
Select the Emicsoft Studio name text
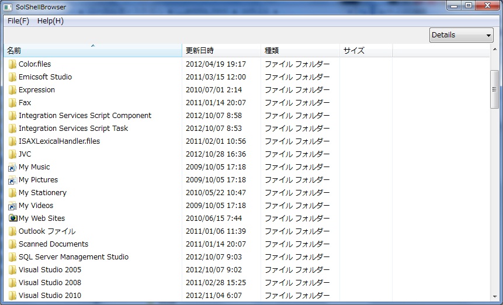pos(45,77)
